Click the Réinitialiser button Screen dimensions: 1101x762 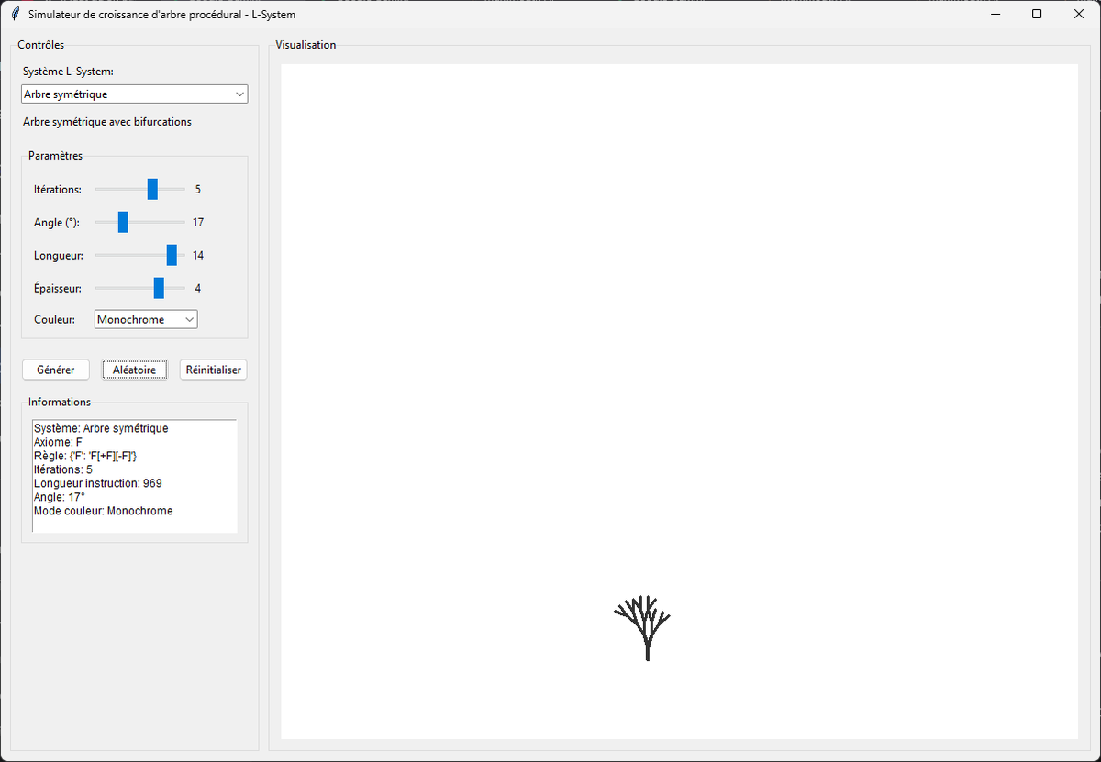pyautogui.click(x=213, y=369)
